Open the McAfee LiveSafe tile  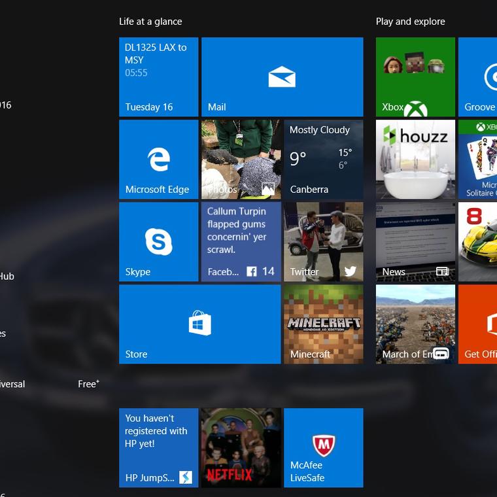tap(323, 448)
